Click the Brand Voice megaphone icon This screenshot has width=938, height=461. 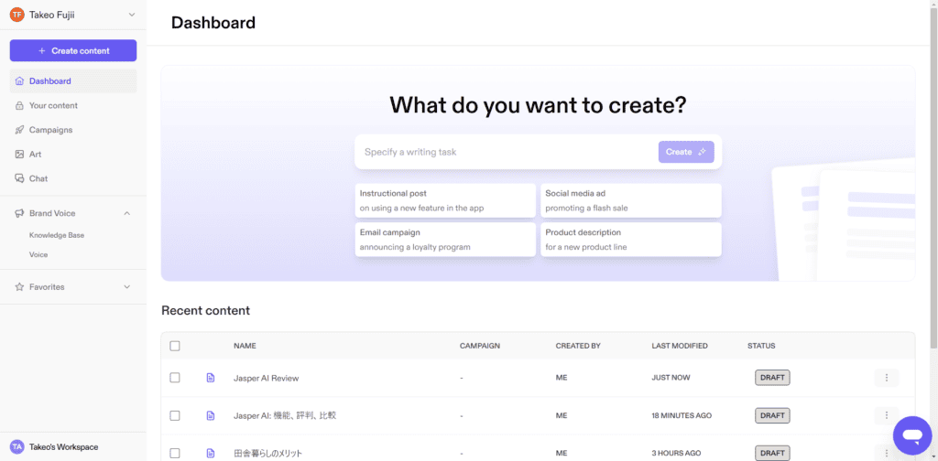[19, 213]
